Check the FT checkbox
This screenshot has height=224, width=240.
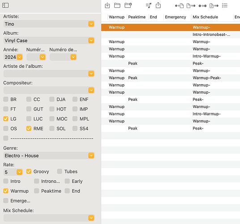[x=6, y=109]
